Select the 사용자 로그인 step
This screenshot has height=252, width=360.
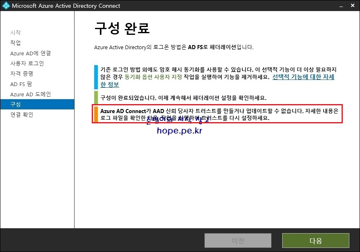(x=27, y=64)
